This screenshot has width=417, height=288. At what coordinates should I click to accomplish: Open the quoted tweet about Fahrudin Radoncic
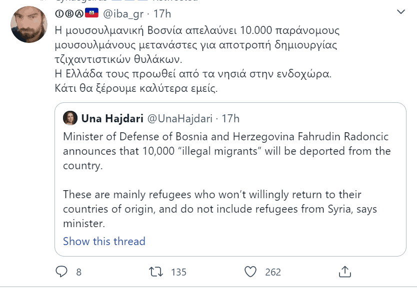tap(227, 180)
